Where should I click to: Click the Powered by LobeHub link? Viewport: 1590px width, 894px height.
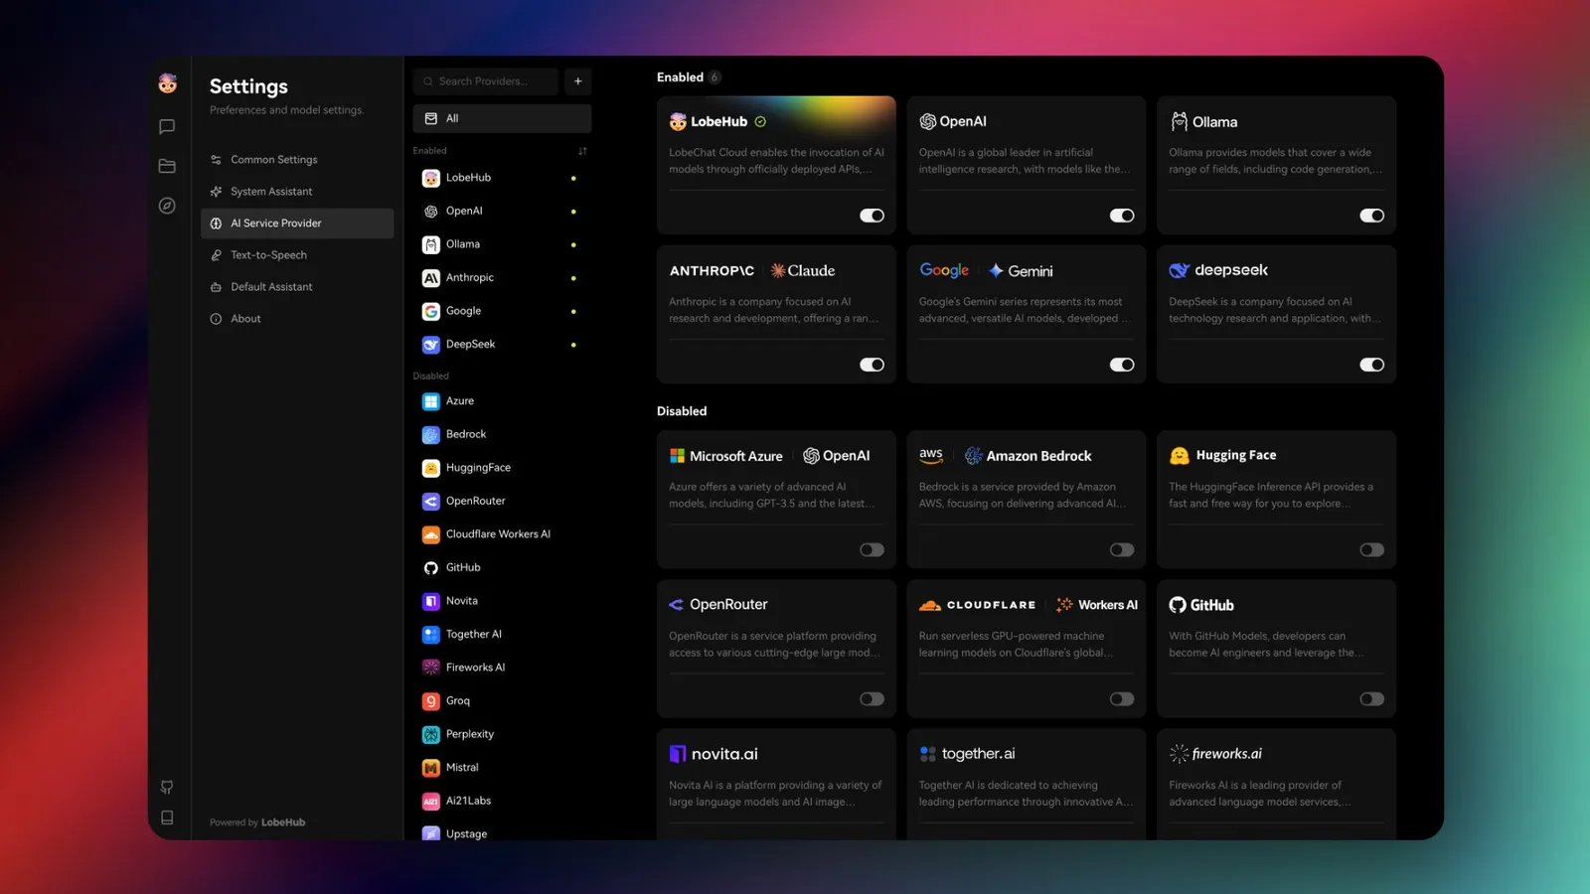point(256,821)
